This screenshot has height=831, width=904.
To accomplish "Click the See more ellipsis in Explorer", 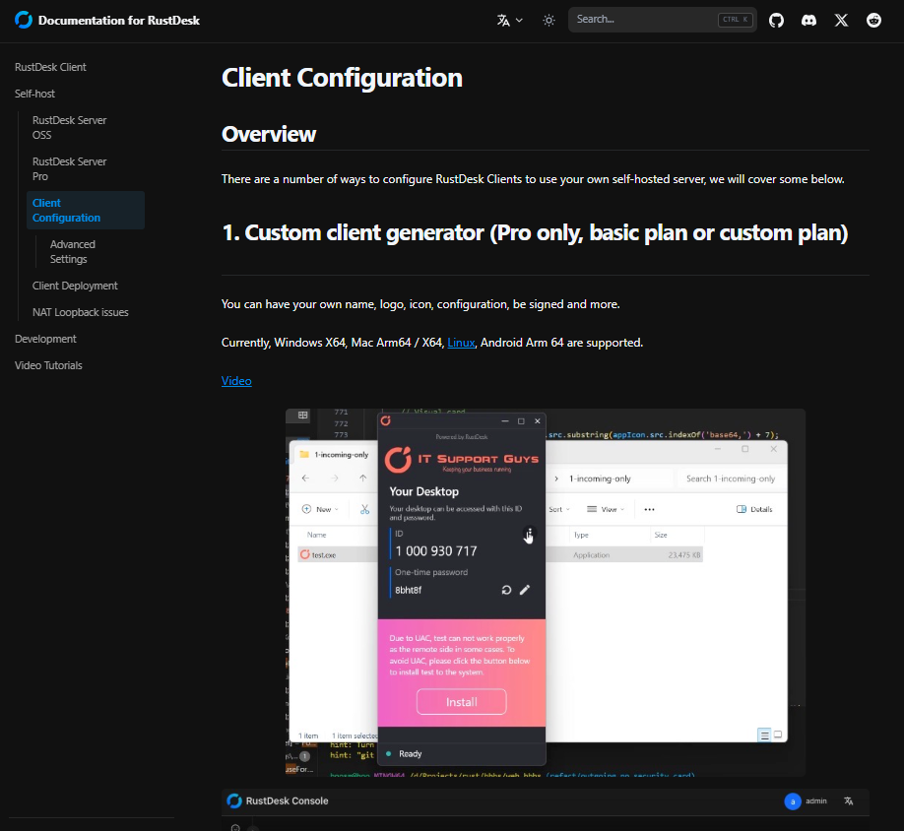I will [649, 509].
